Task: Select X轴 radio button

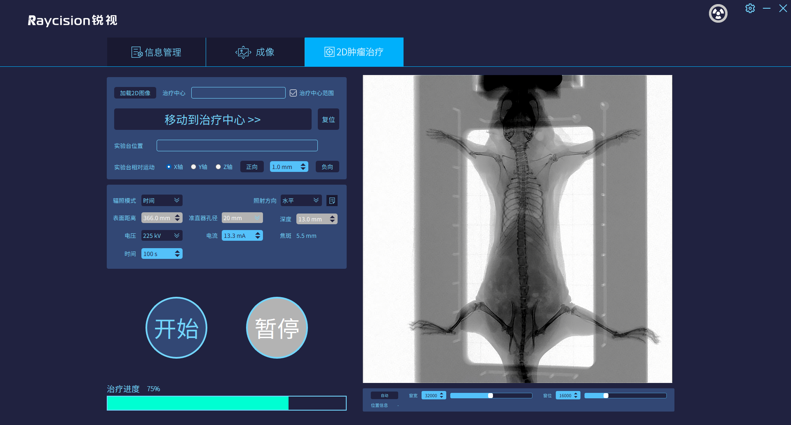Action: (x=169, y=167)
